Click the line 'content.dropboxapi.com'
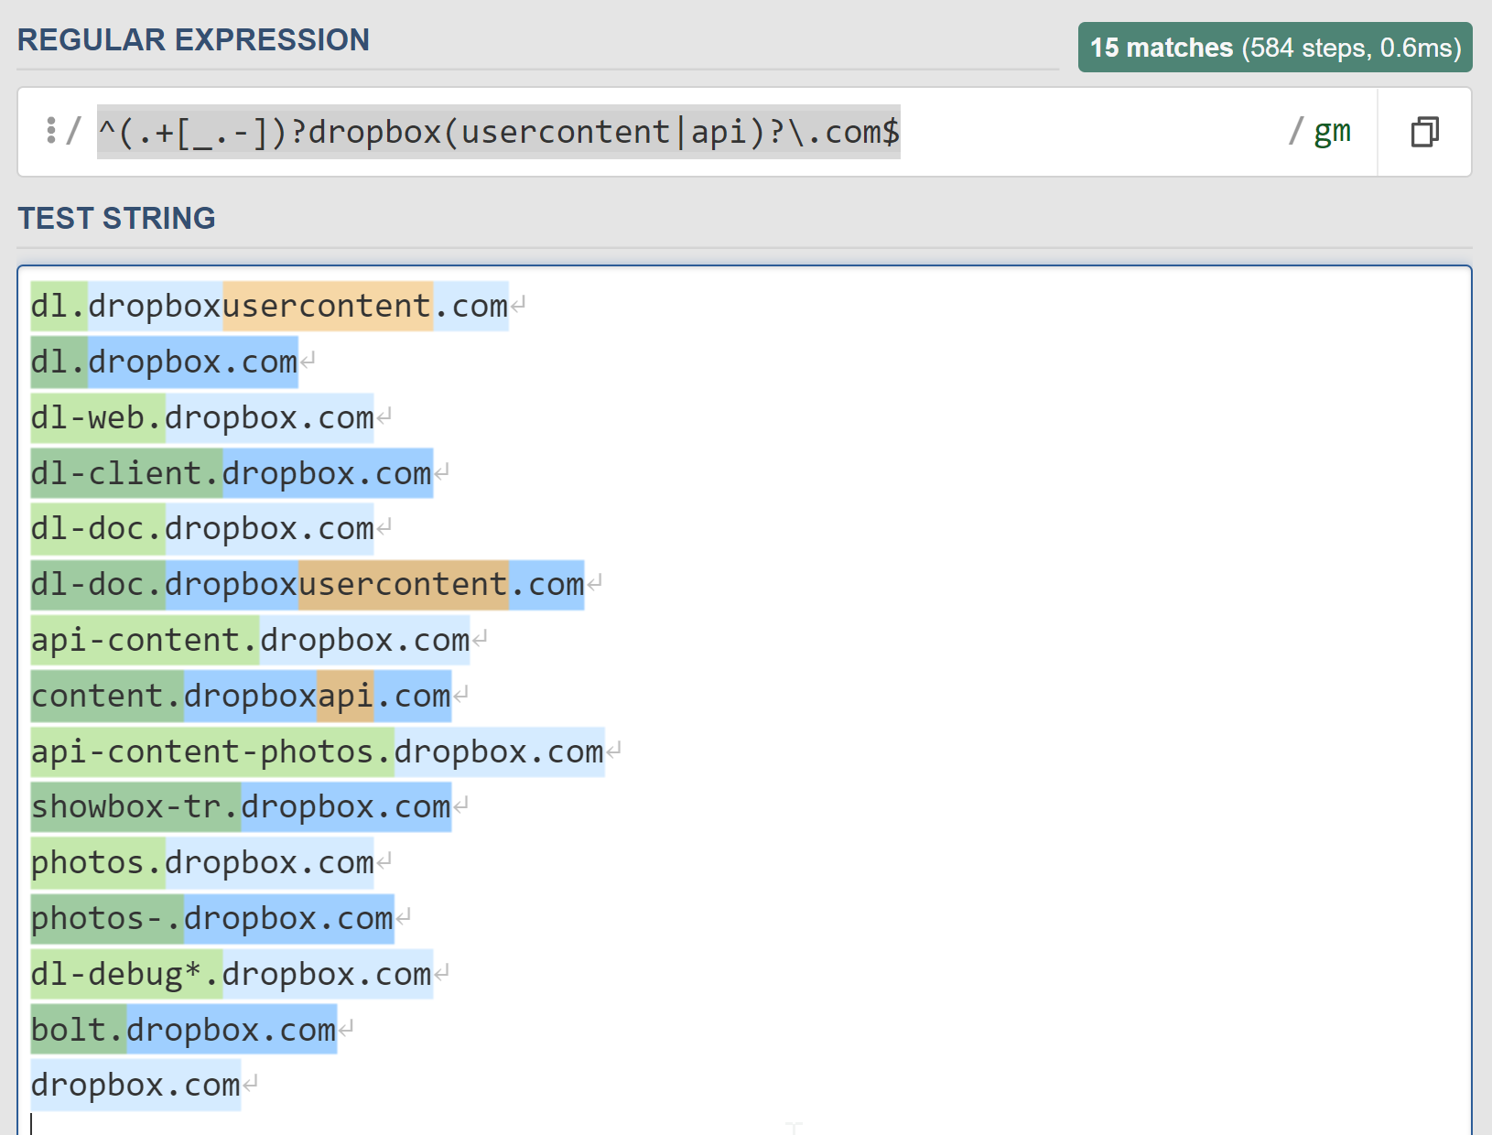Screen dimensions: 1492x1135 point(241,696)
